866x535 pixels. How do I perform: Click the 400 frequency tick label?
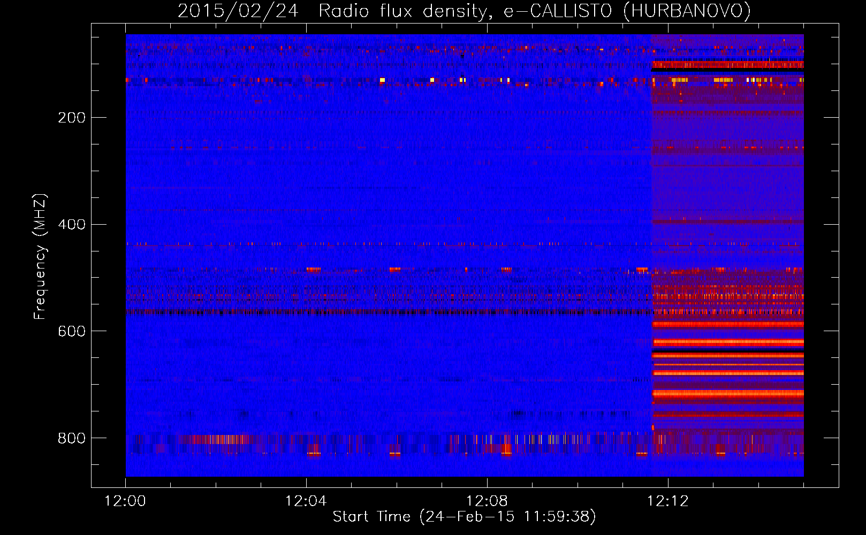pos(72,225)
